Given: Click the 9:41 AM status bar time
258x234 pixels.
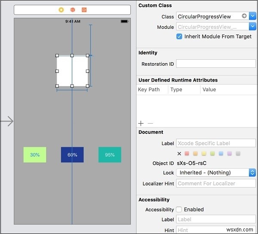Looking at the screenshot, I should (73, 21).
